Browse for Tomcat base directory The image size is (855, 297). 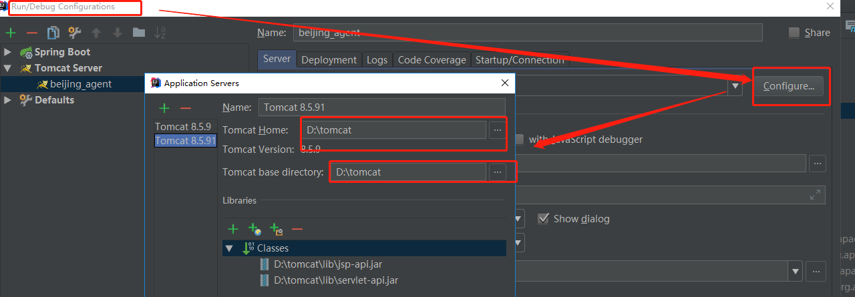[497, 172]
